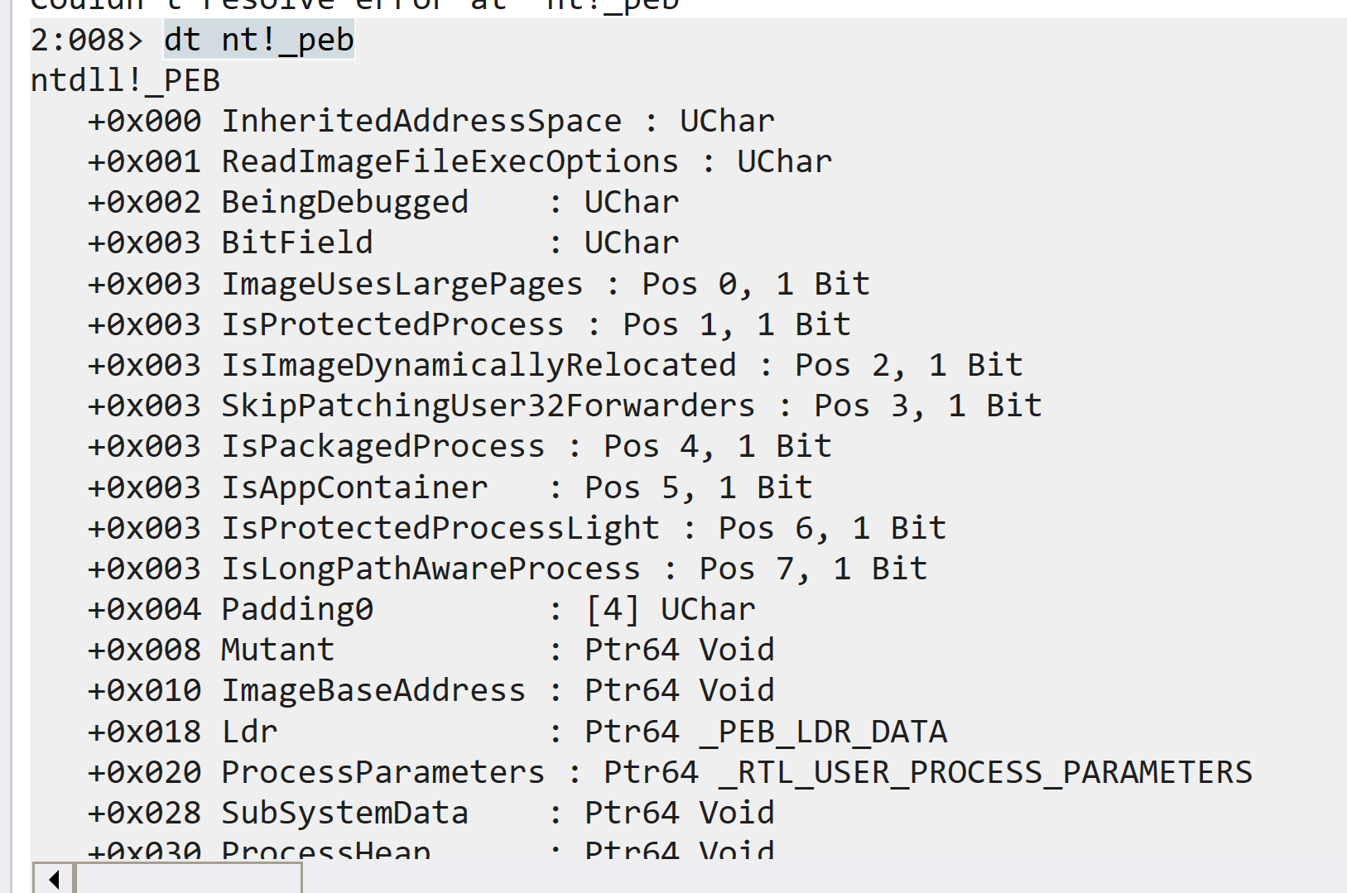Click the highlighted 'dt nt!_peb' command text
This screenshot has width=1347, height=893.
[259, 40]
